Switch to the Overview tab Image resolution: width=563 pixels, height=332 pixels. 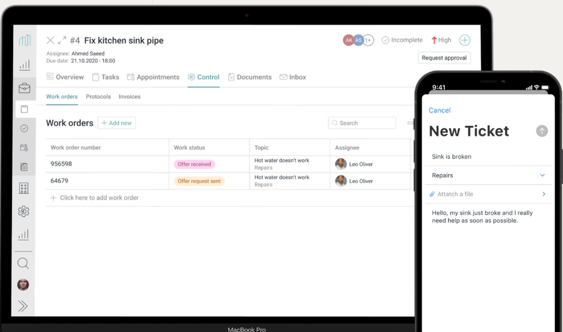tap(65, 77)
